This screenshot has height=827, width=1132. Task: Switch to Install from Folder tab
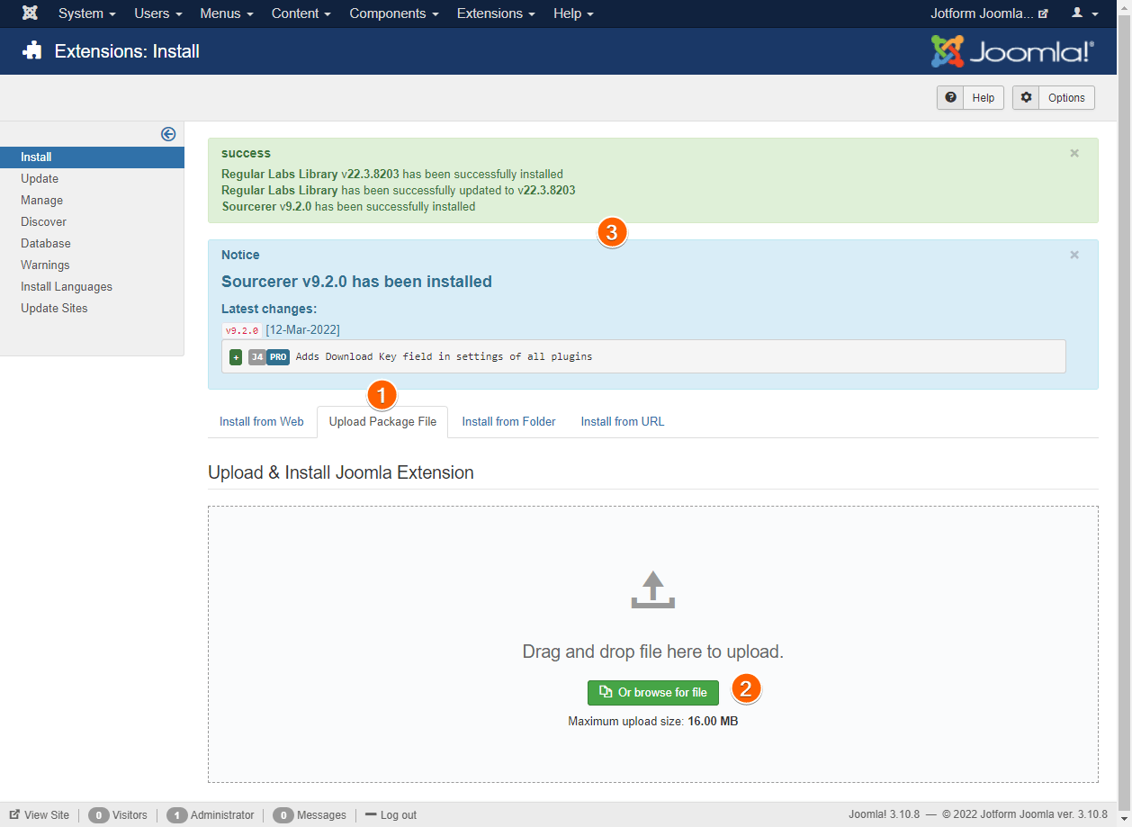coord(509,421)
